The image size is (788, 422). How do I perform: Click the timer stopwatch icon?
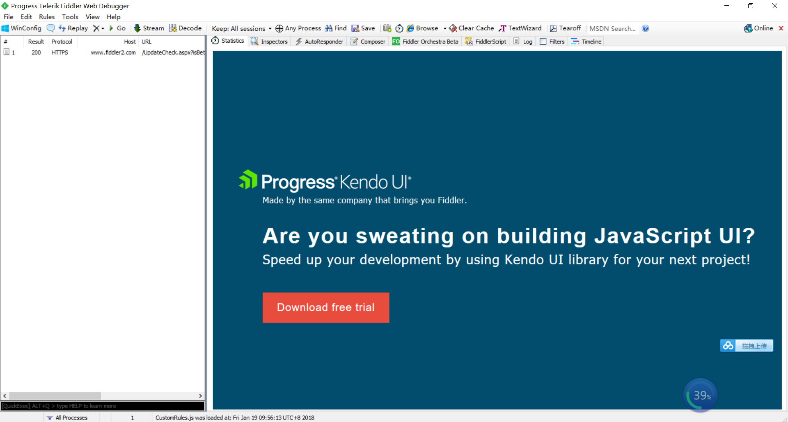click(399, 28)
